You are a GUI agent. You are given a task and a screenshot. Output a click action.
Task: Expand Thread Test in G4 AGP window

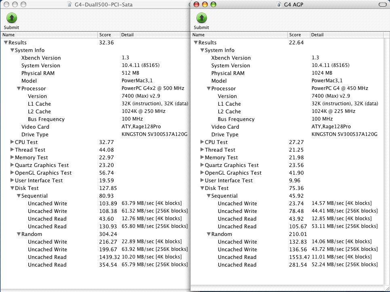202,150
